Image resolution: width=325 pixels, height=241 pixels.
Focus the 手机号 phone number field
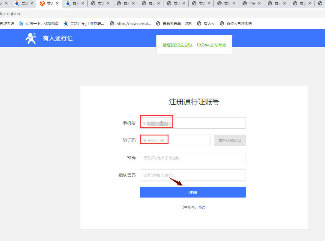193,123
